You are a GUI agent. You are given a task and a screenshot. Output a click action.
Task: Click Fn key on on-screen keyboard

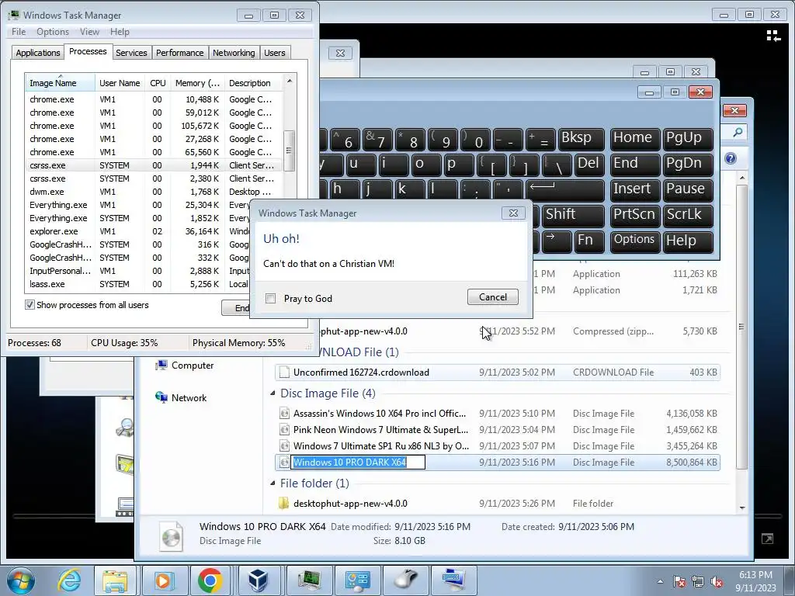588,241
